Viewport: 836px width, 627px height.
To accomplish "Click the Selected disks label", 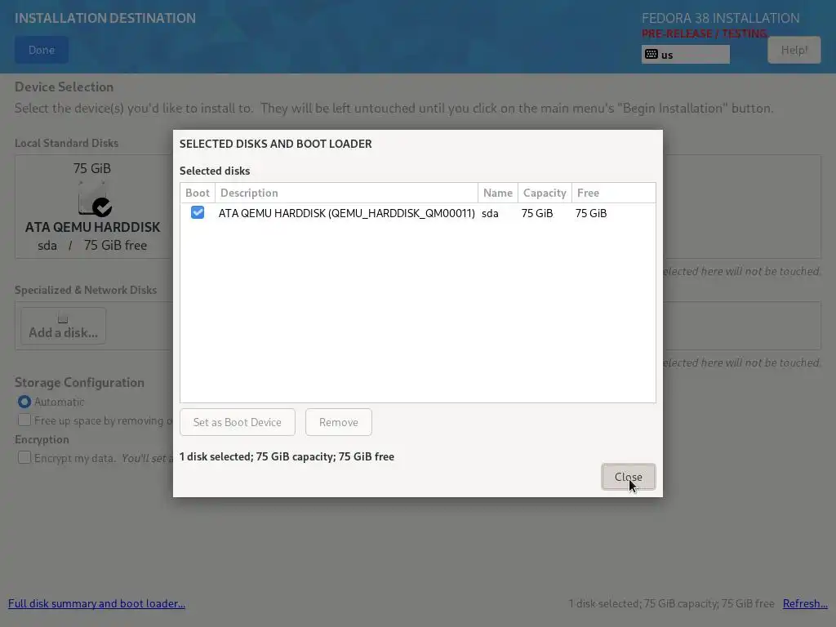I will tap(215, 171).
